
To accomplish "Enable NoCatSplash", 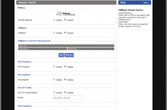I will (54, 79).
